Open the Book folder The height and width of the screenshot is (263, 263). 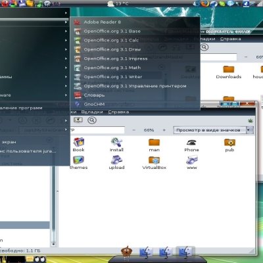pos(78,145)
